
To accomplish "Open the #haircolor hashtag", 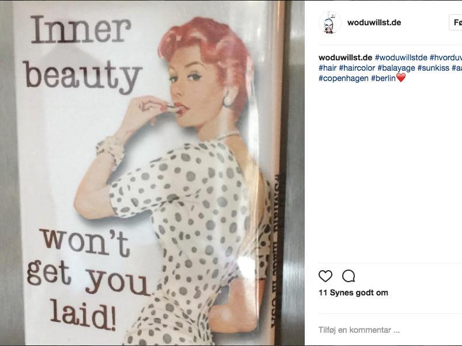I will [357, 68].
